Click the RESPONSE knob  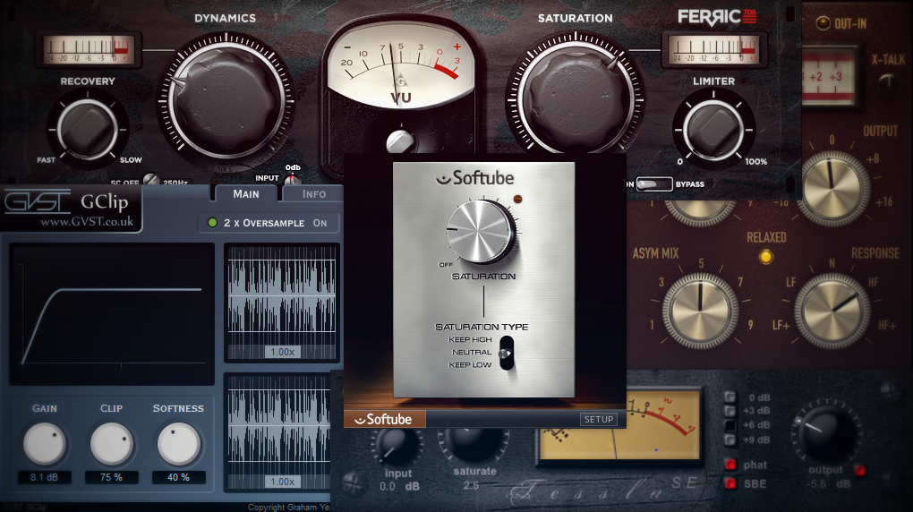pyautogui.click(x=832, y=311)
